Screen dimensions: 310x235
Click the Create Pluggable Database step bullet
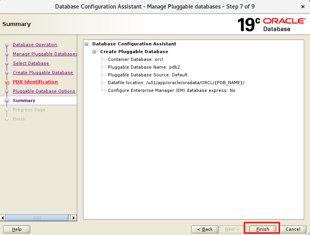pyautogui.click(x=7, y=73)
